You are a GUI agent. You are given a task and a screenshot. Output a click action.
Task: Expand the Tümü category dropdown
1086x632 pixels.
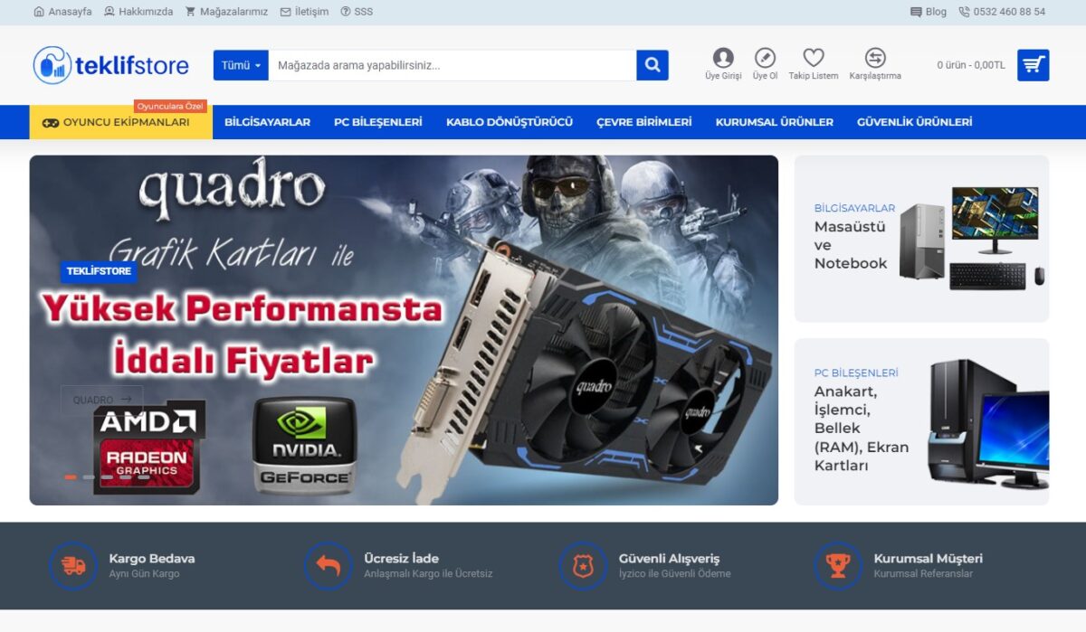point(241,65)
